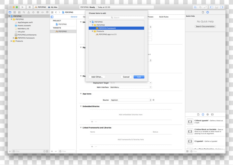233x165 pixels.
Task: Show the File inspector
Action: click(203, 12)
